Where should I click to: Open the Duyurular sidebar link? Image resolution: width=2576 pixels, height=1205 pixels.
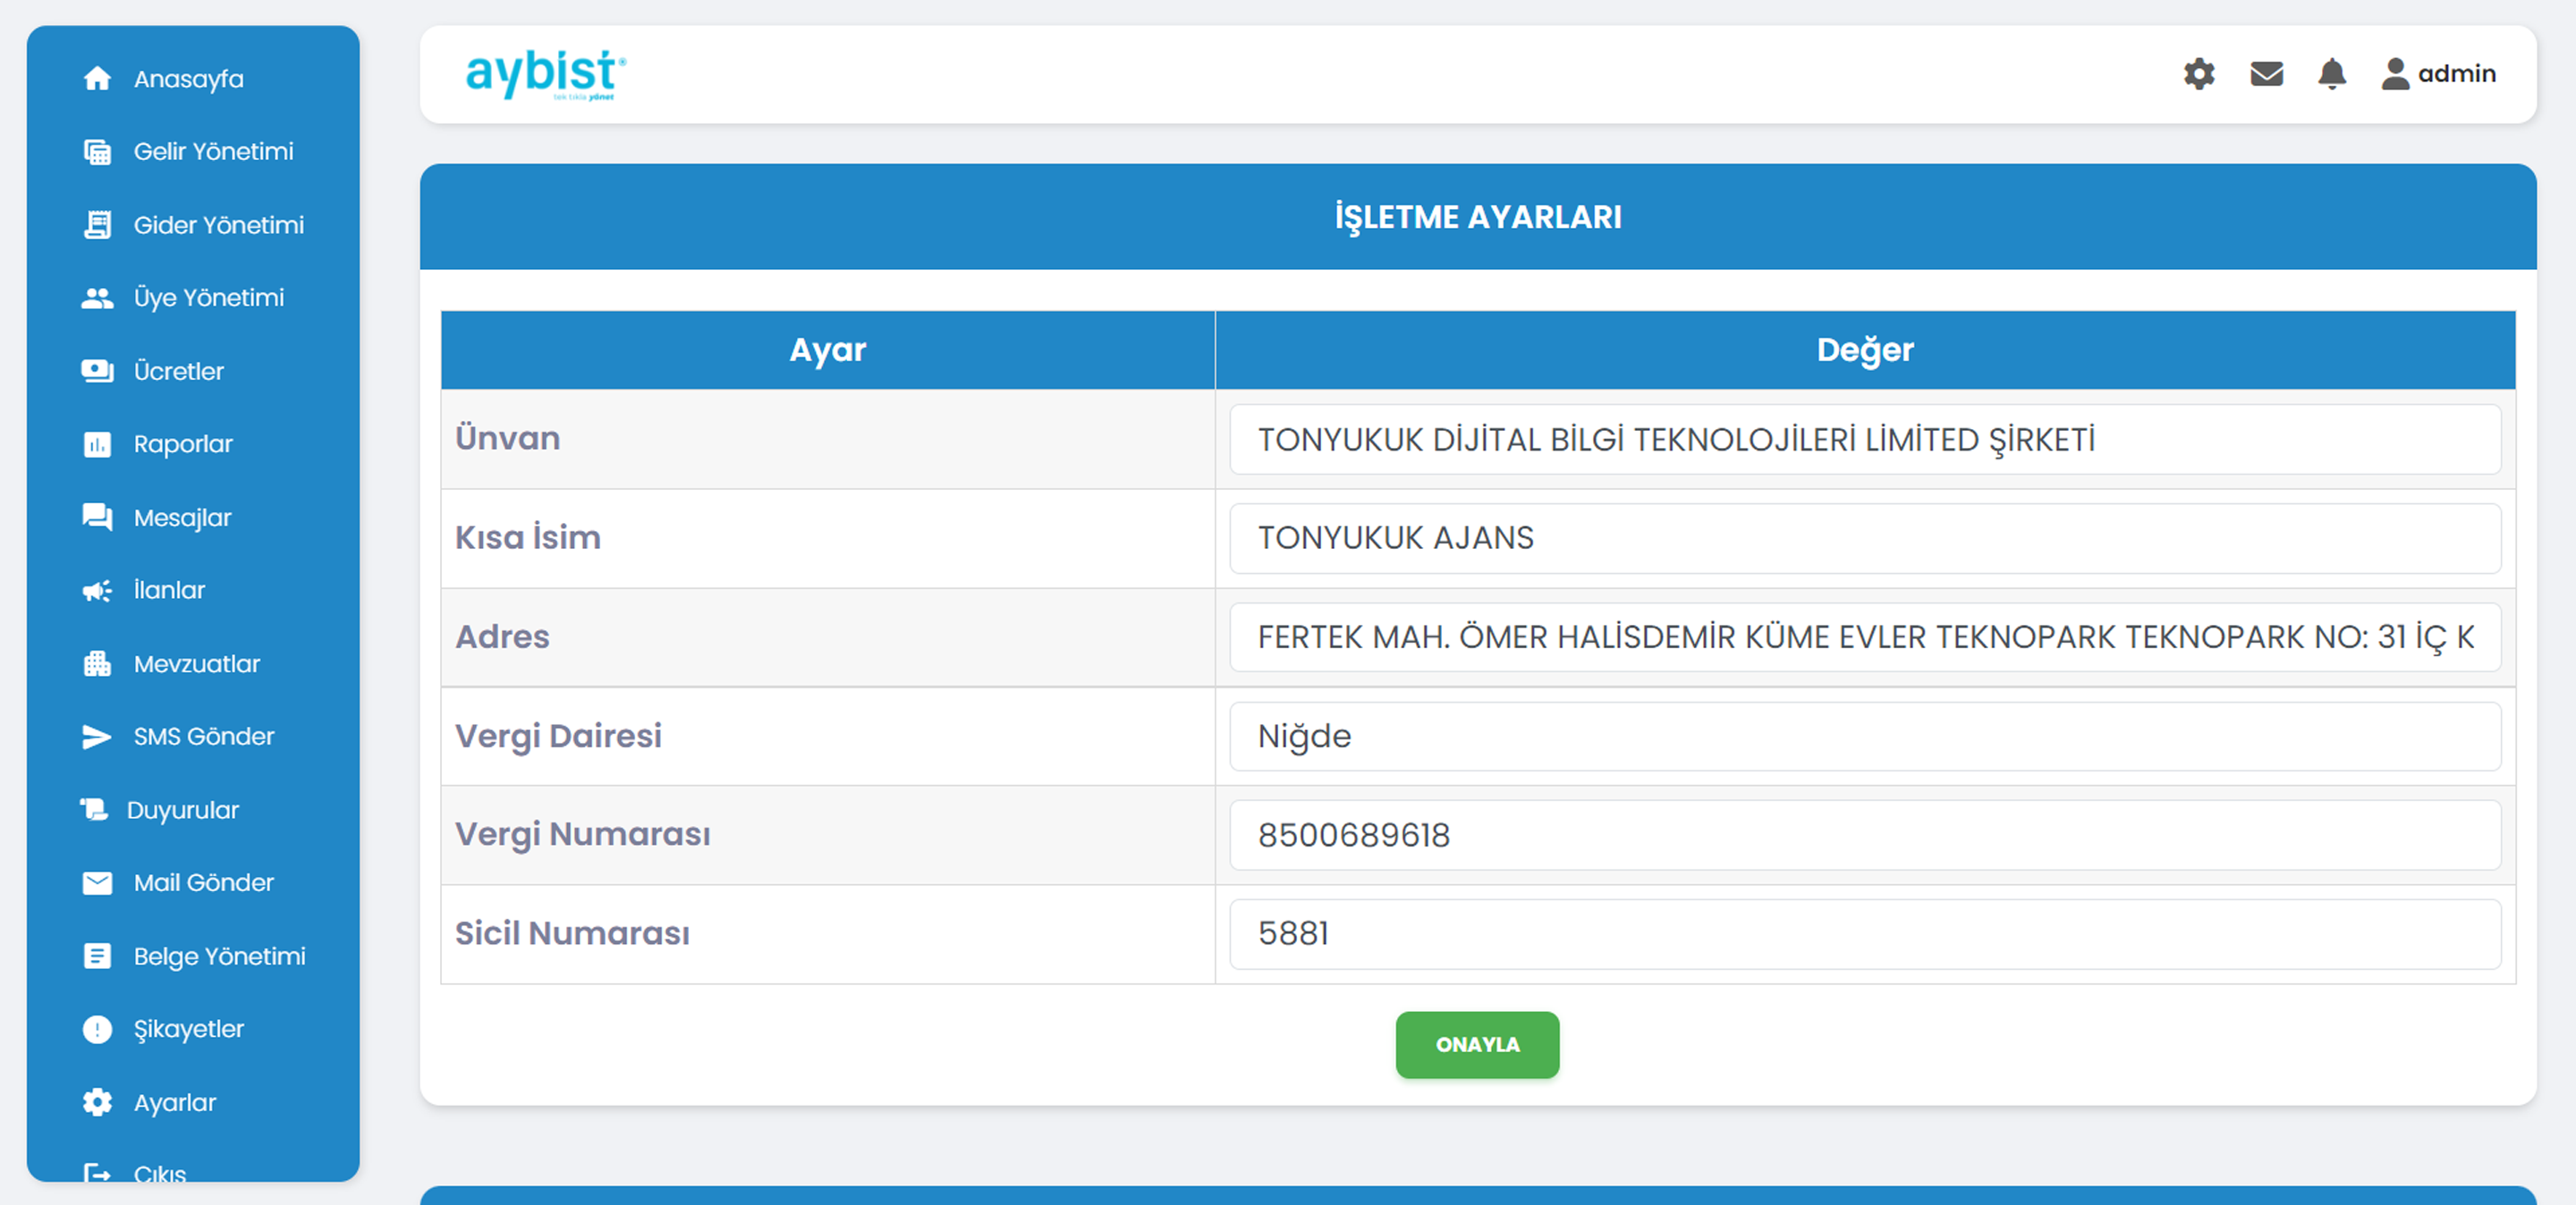pos(183,809)
